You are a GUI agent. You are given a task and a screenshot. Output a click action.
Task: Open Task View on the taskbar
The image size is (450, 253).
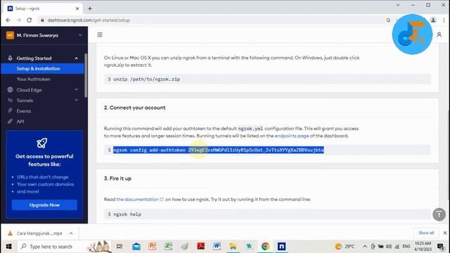(120, 246)
